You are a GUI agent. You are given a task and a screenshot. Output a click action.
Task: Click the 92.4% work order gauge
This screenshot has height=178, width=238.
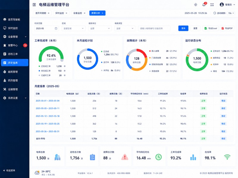[x=51, y=55]
